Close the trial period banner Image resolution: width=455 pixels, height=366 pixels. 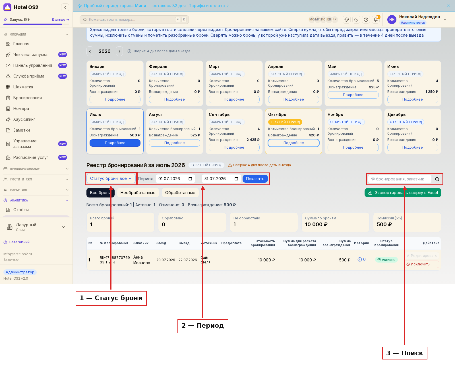click(448, 6)
